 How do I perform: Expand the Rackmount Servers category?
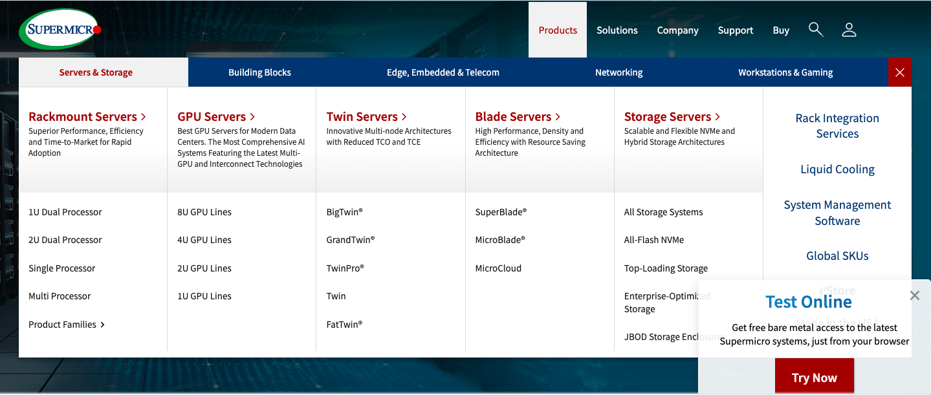(x=83, y=116)
